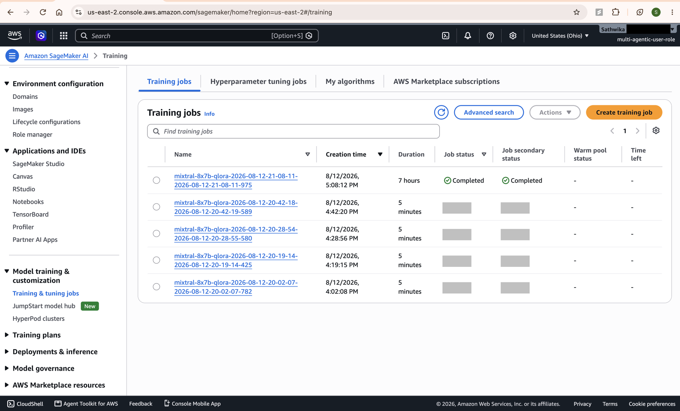Viewport: 680px width, 411px height.
Task: Open CloudShell in the footer
Action: click(25, 404)
